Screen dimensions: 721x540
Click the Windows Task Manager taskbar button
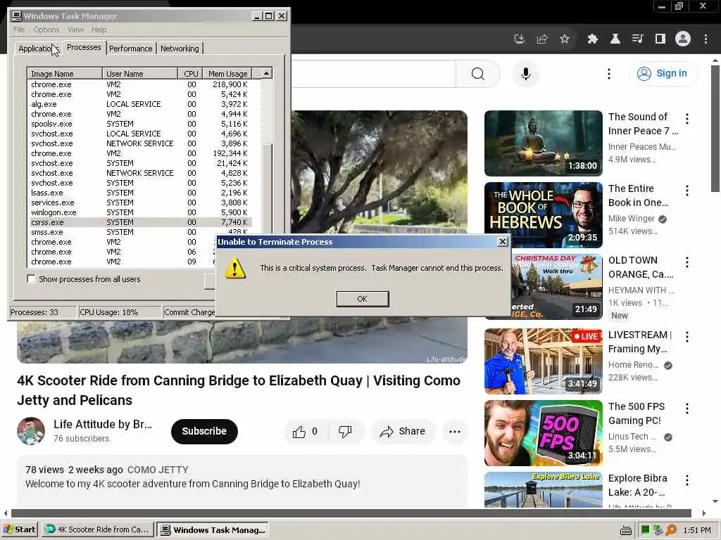(x=213, y=529)
